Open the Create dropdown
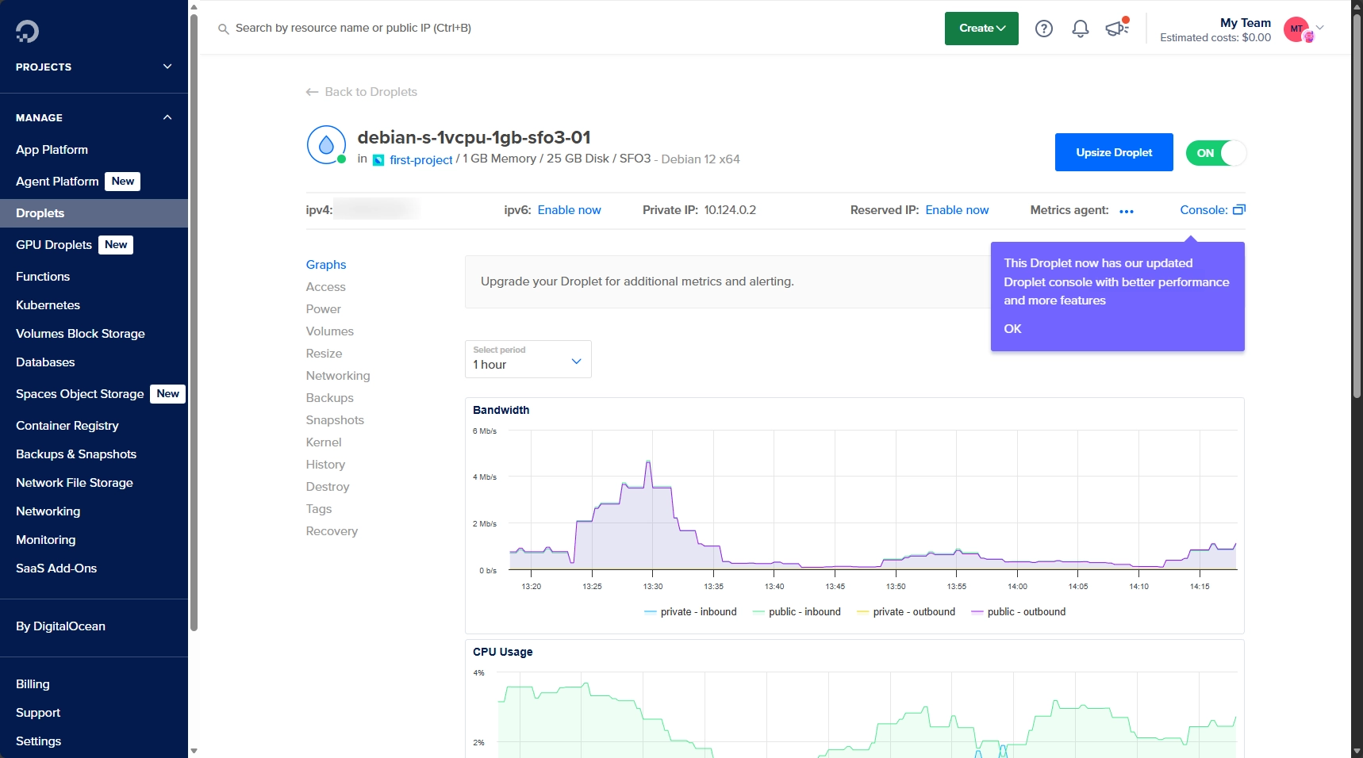 (981, 28)
